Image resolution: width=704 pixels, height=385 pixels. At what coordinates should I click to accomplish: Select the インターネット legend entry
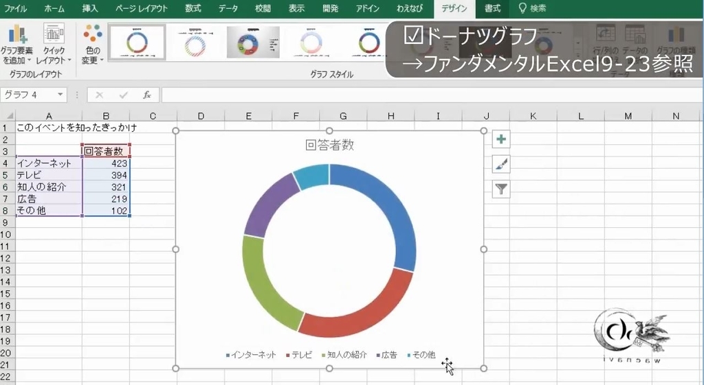tap(251, 355)
